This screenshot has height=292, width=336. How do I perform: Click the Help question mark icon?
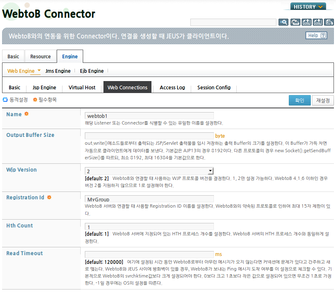tap(323, 36)
